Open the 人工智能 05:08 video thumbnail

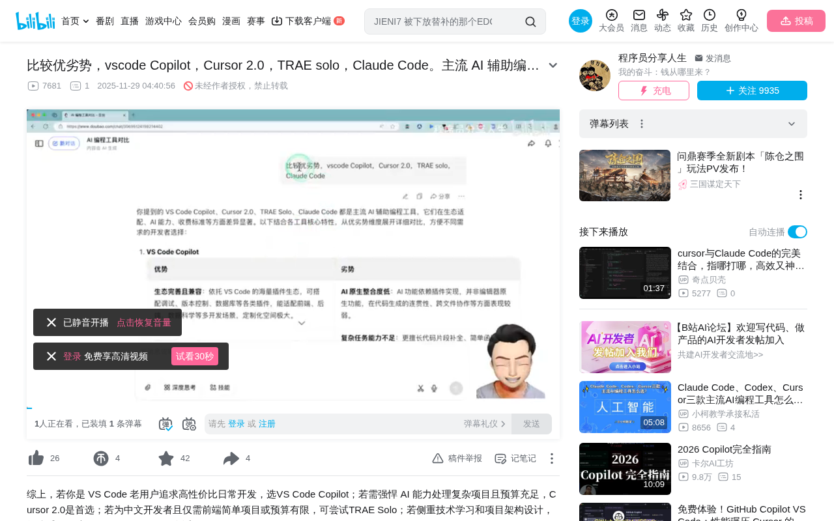pyautogui.click(x=625, y=407)
